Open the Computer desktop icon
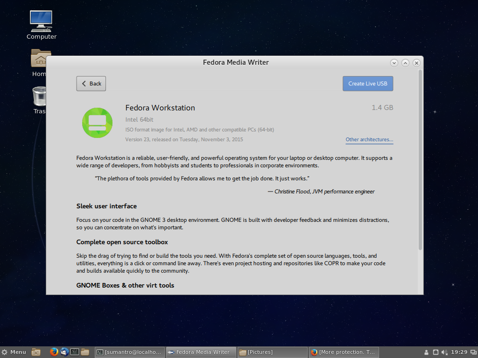478x358 pixels. click(x=41, y=25)
